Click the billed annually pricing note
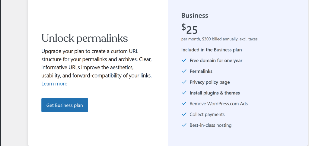Image resolution: width=309 pixels, height=146 pixels. pyautogui.click(x=219, y=39)
